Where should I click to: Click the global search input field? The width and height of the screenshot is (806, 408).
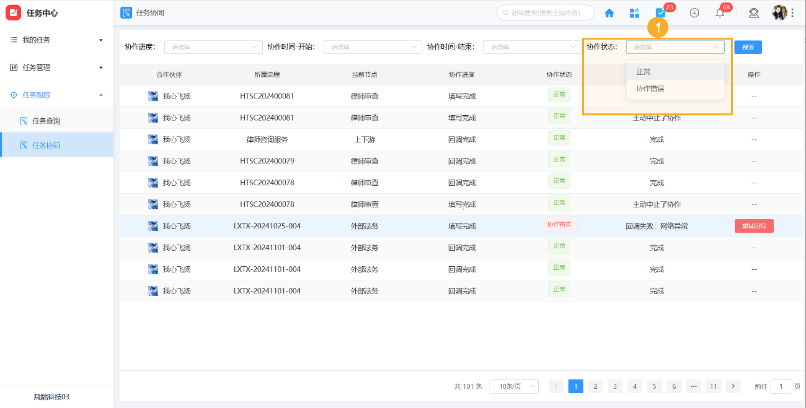coord(546,13)
